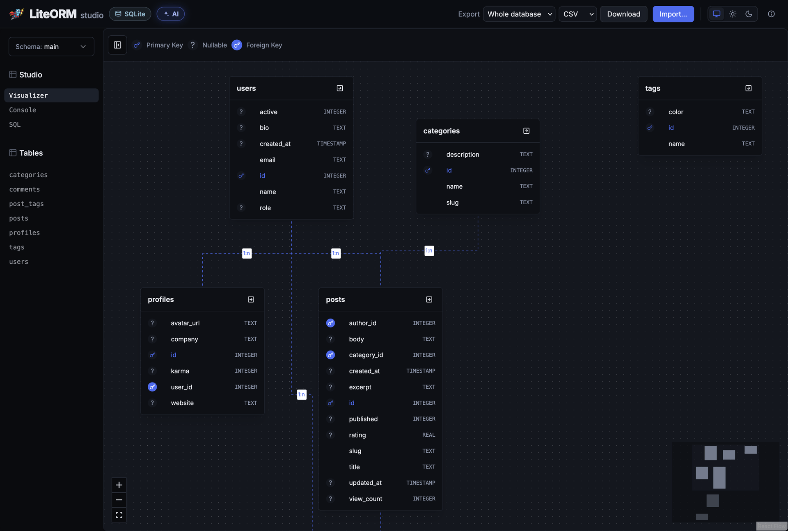
Task: Click the AI assistant button
Action: [171, 14]
